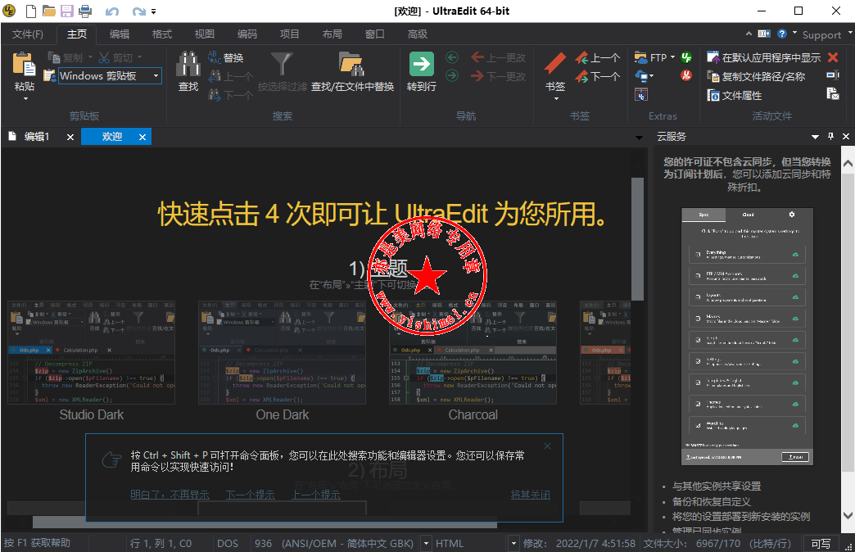Screen dimensions: 855x552
Task: Click 复制文件路径/名称 button
Action: click(756, 76)
